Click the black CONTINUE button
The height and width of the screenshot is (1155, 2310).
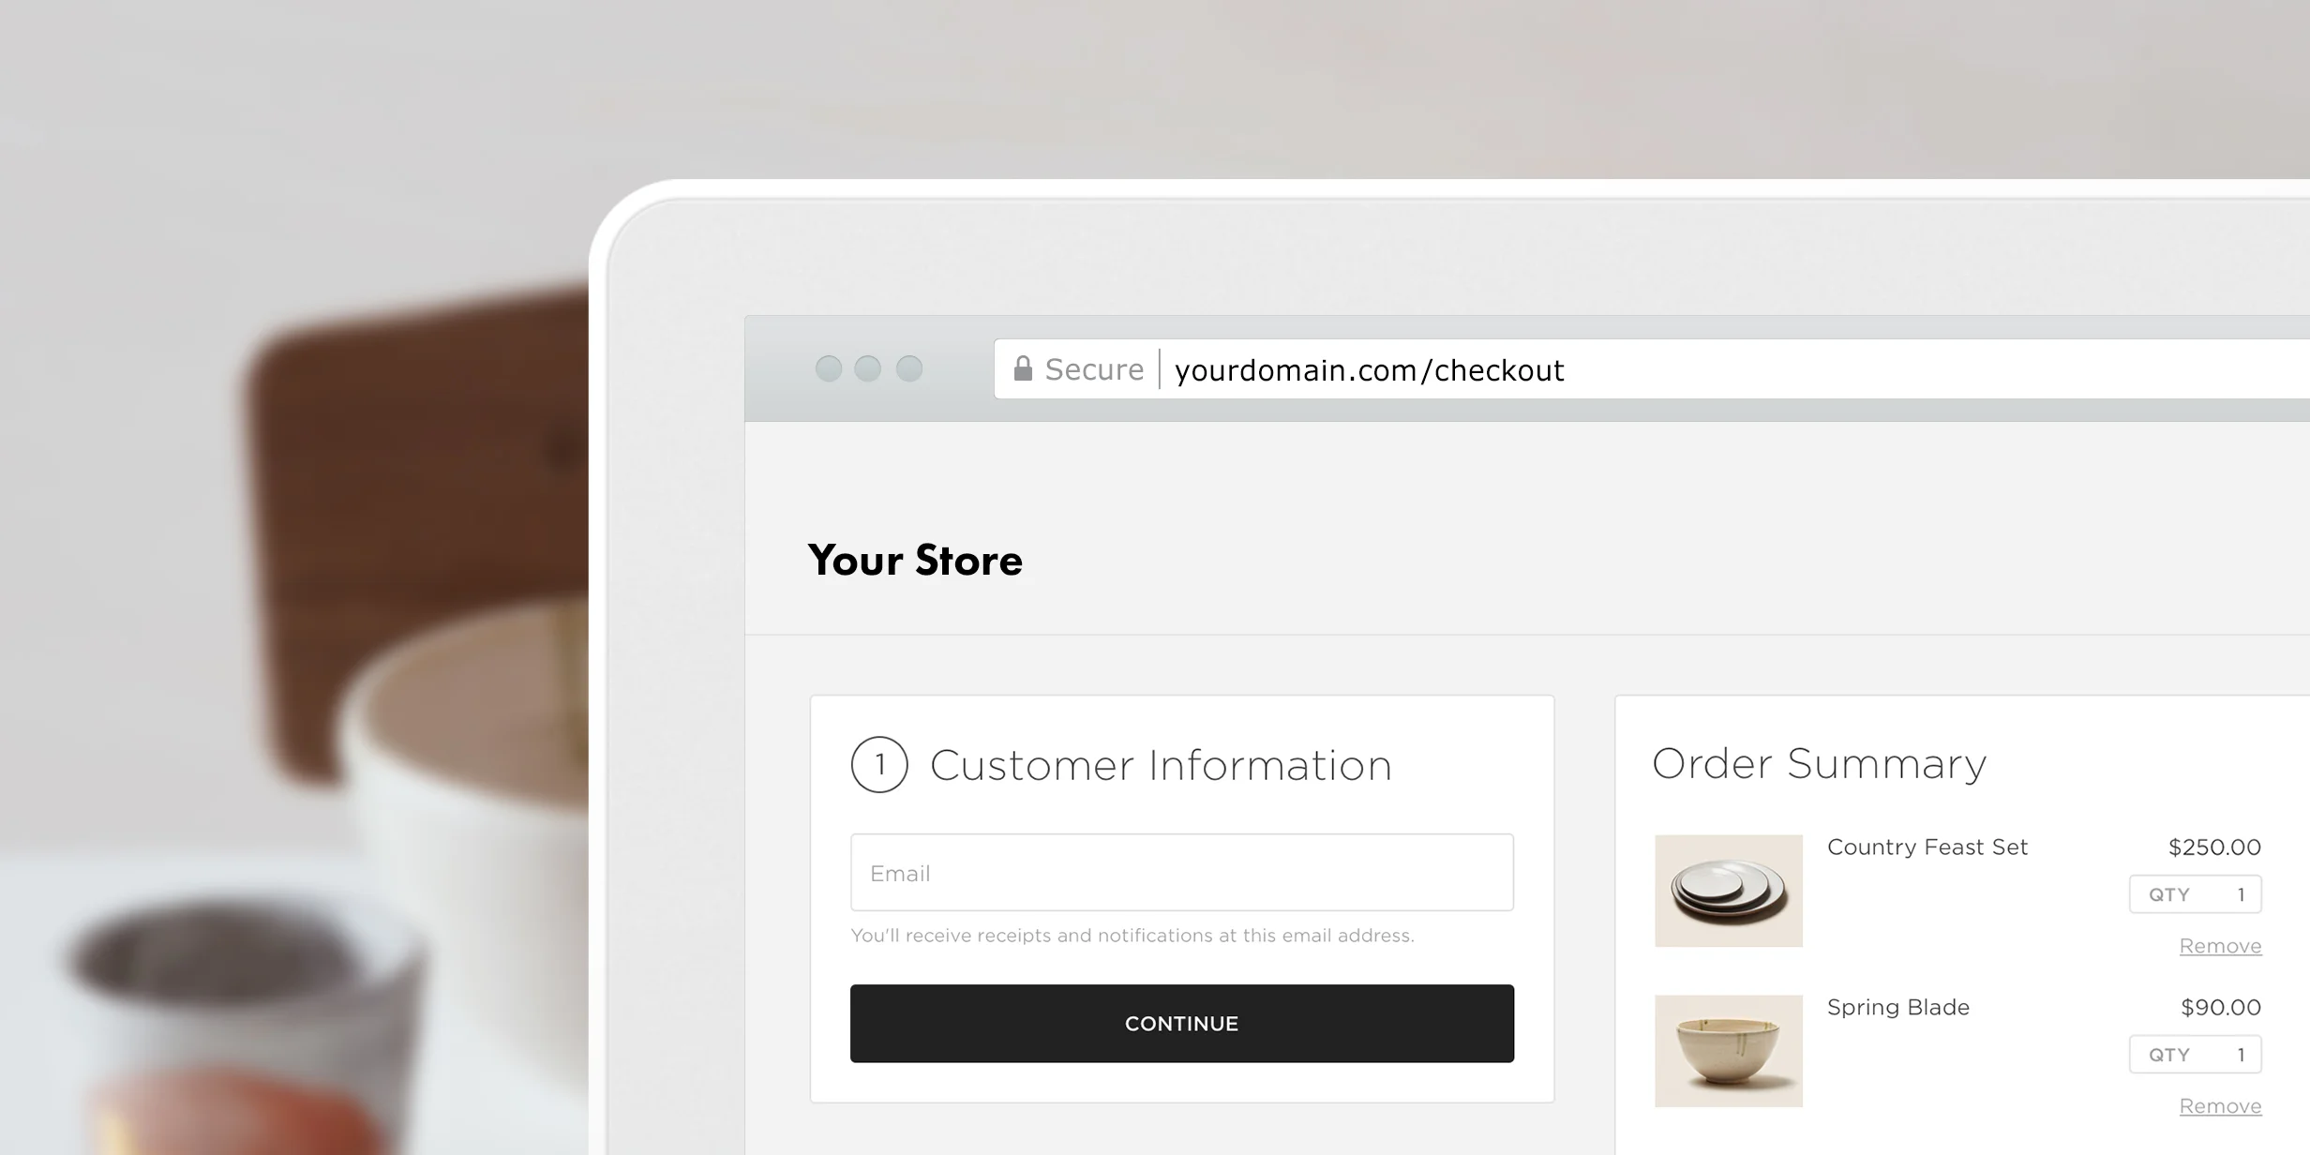(x=1182, y=1024)
